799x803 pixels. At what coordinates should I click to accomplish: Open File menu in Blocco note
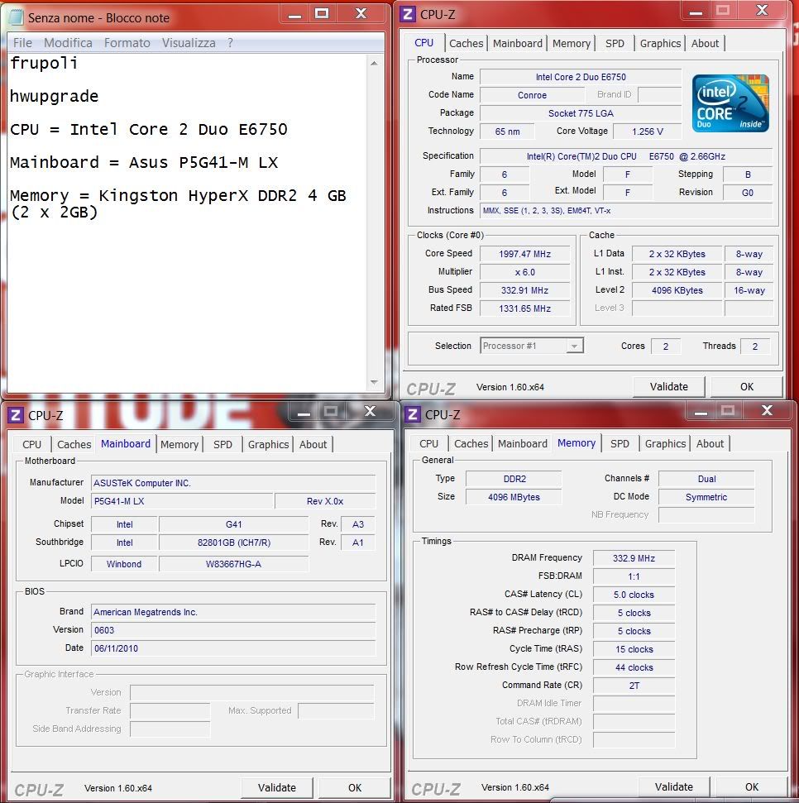point(22,43)
